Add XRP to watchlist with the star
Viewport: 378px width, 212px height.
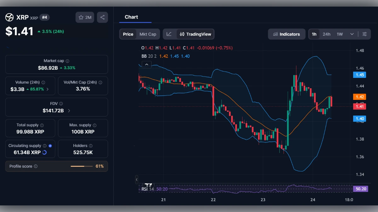point(81,17)
